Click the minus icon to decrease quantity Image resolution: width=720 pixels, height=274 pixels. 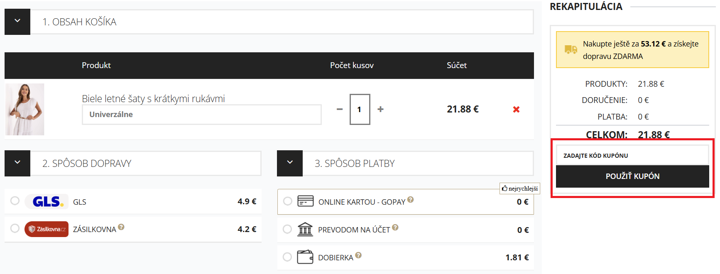(340, 109)
